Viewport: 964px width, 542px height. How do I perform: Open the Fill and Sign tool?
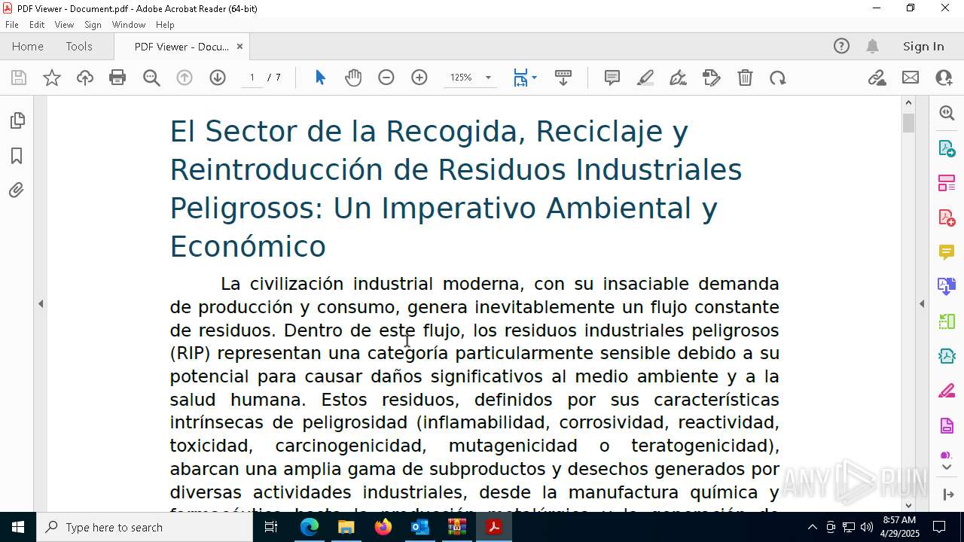[678, 78]
